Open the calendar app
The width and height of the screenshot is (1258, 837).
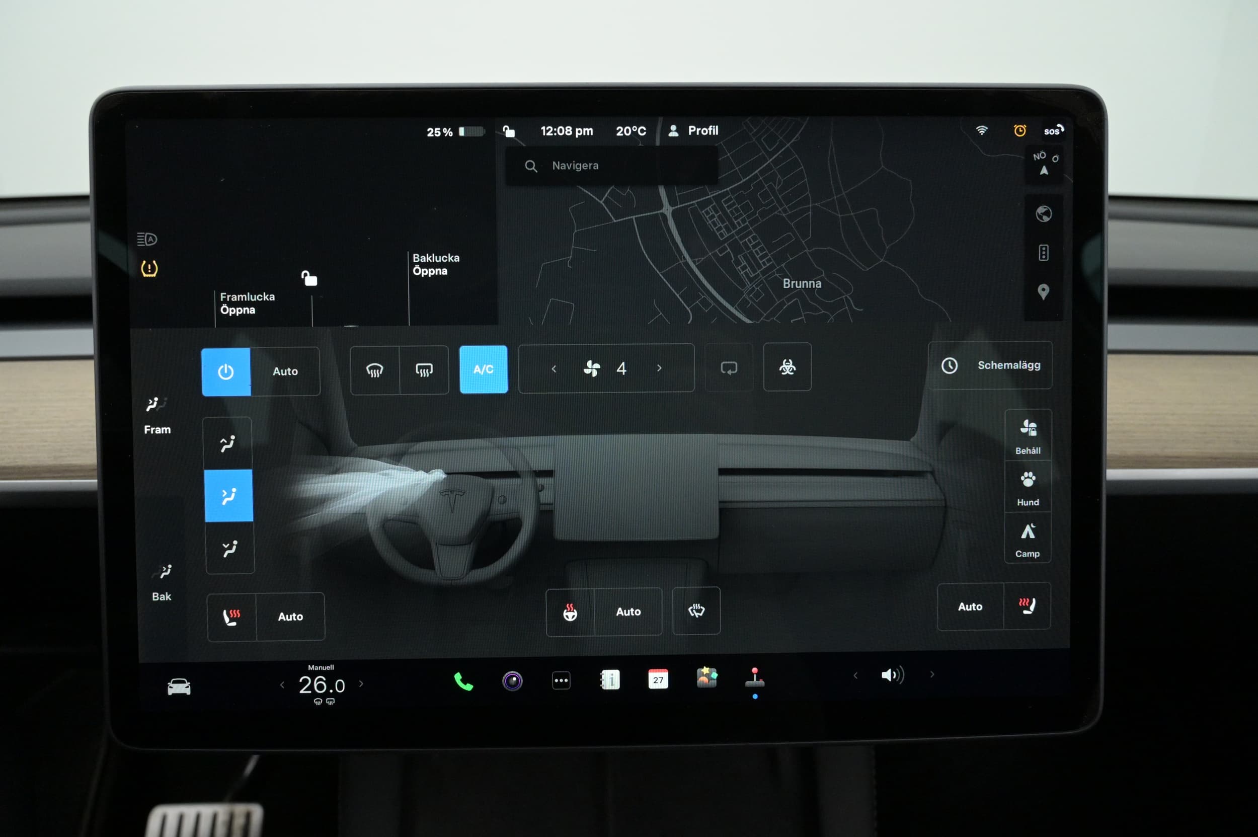[x=658, y=679]
